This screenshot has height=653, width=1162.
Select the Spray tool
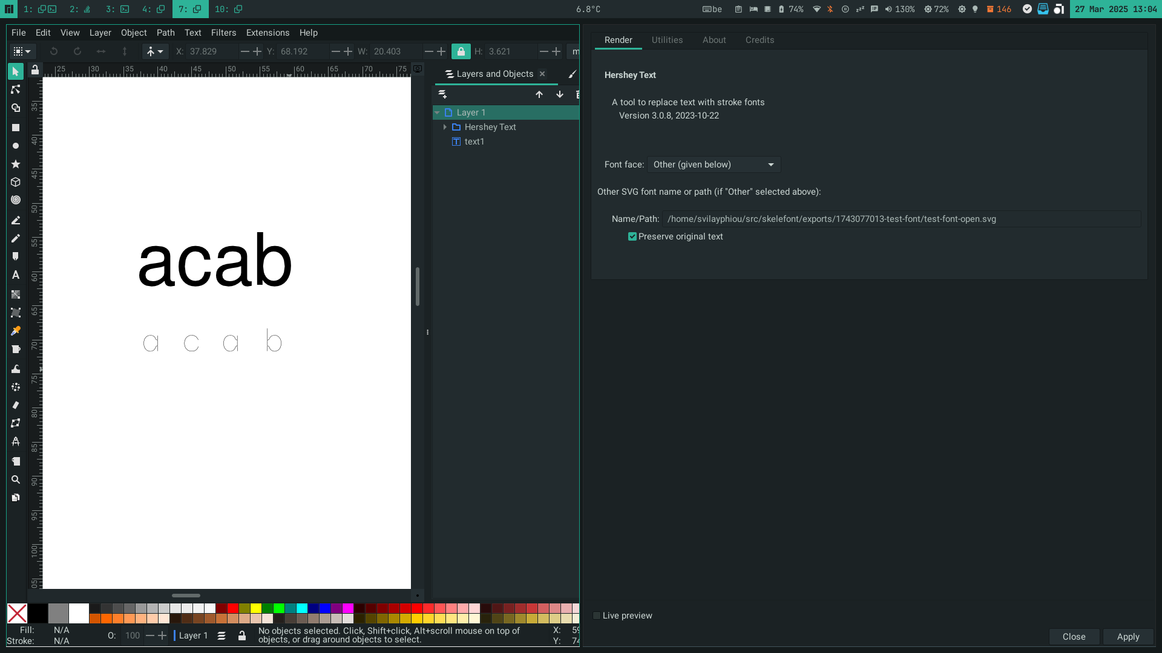[16, 387]
